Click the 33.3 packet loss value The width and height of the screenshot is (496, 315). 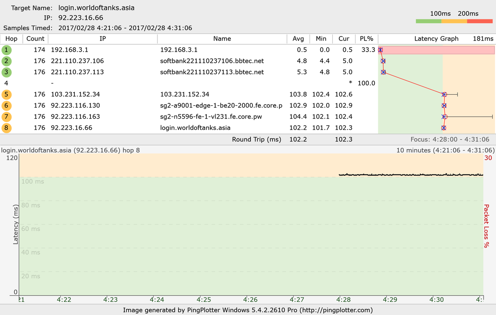(x=368, y=50)
